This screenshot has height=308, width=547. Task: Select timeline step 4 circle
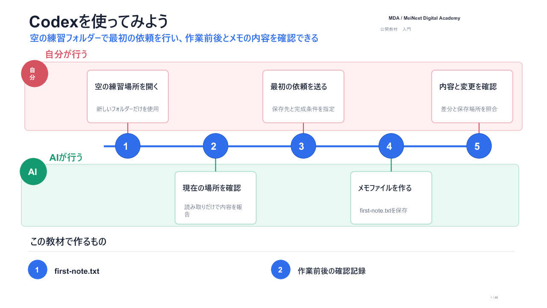pos(391,146)
